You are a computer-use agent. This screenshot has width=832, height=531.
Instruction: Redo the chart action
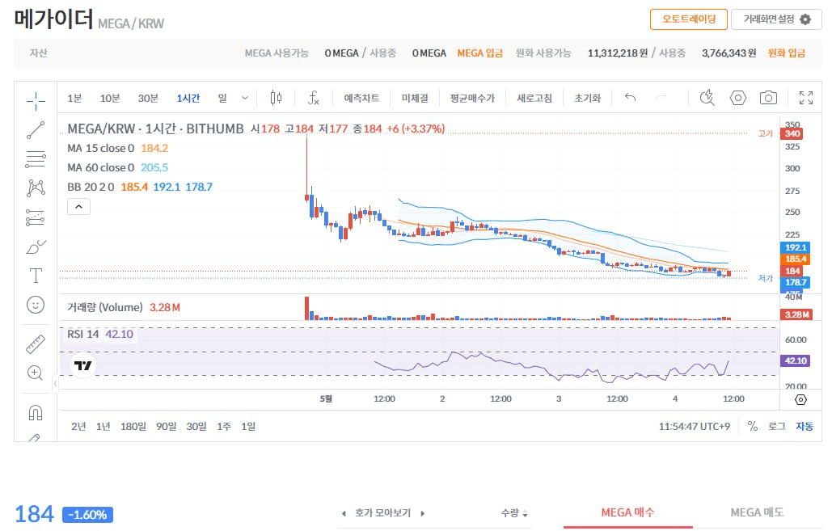click(x=661, y=98)
